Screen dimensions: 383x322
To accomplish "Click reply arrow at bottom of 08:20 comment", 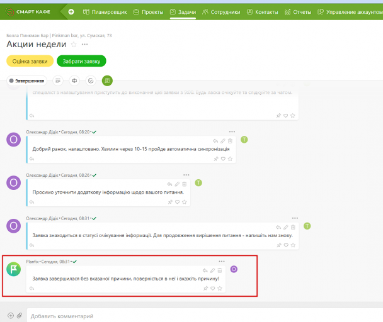I will 31,159.
